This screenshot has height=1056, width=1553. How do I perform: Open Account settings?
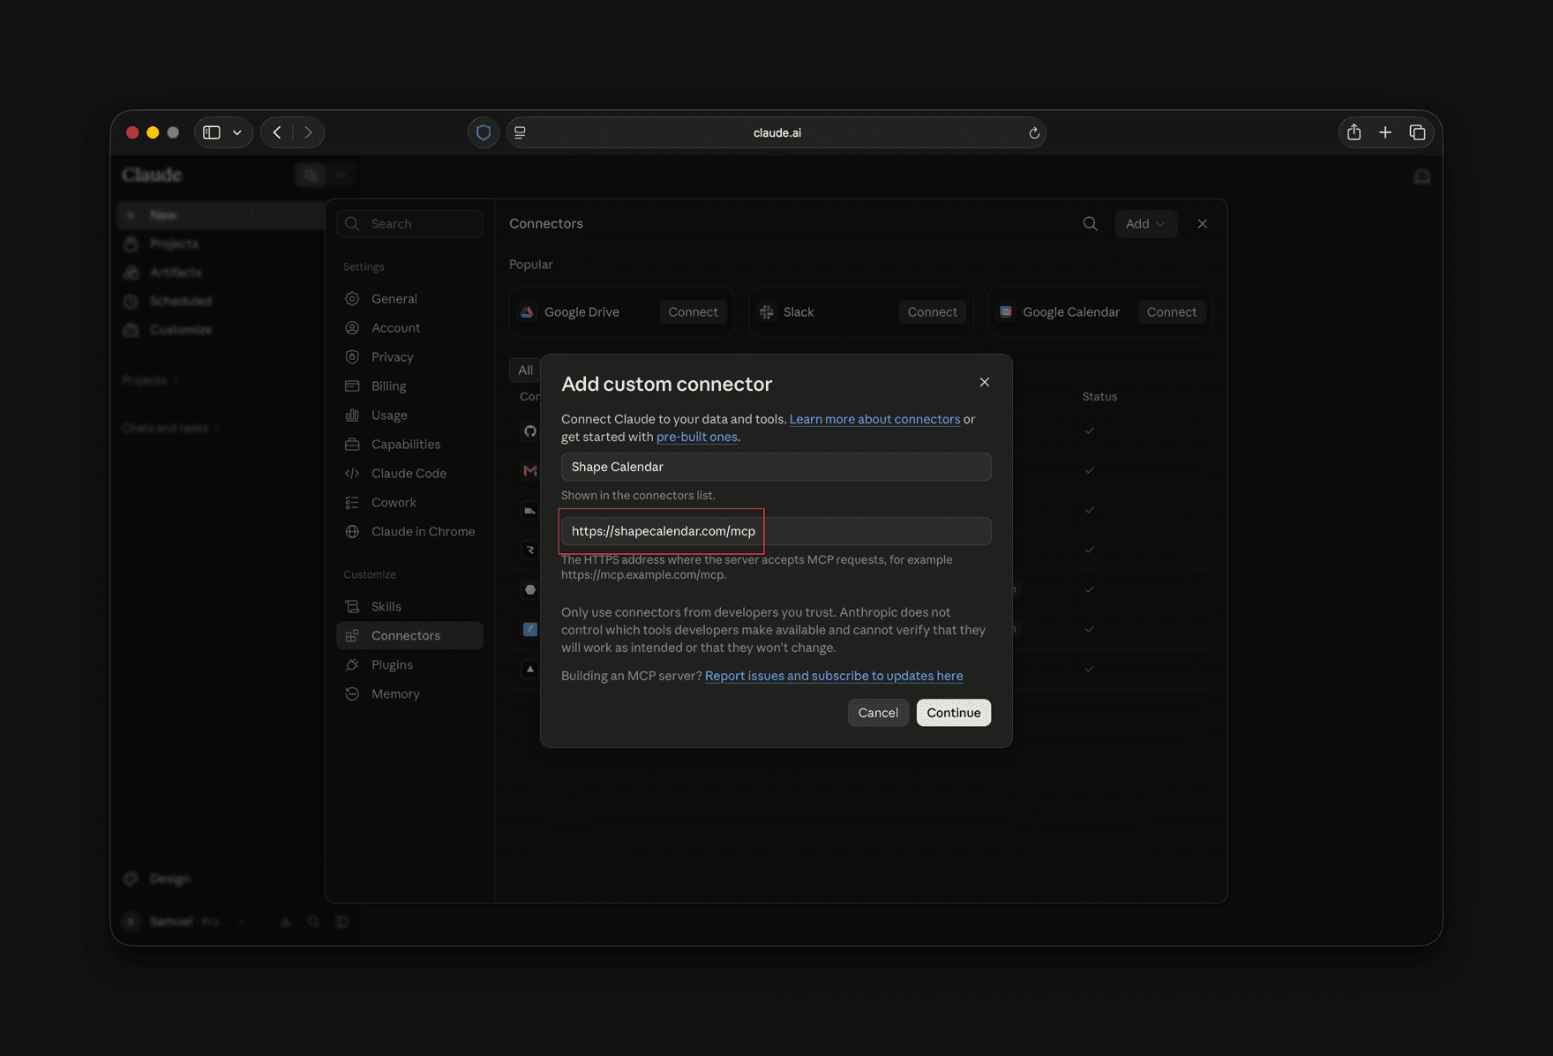click(409, 328)
